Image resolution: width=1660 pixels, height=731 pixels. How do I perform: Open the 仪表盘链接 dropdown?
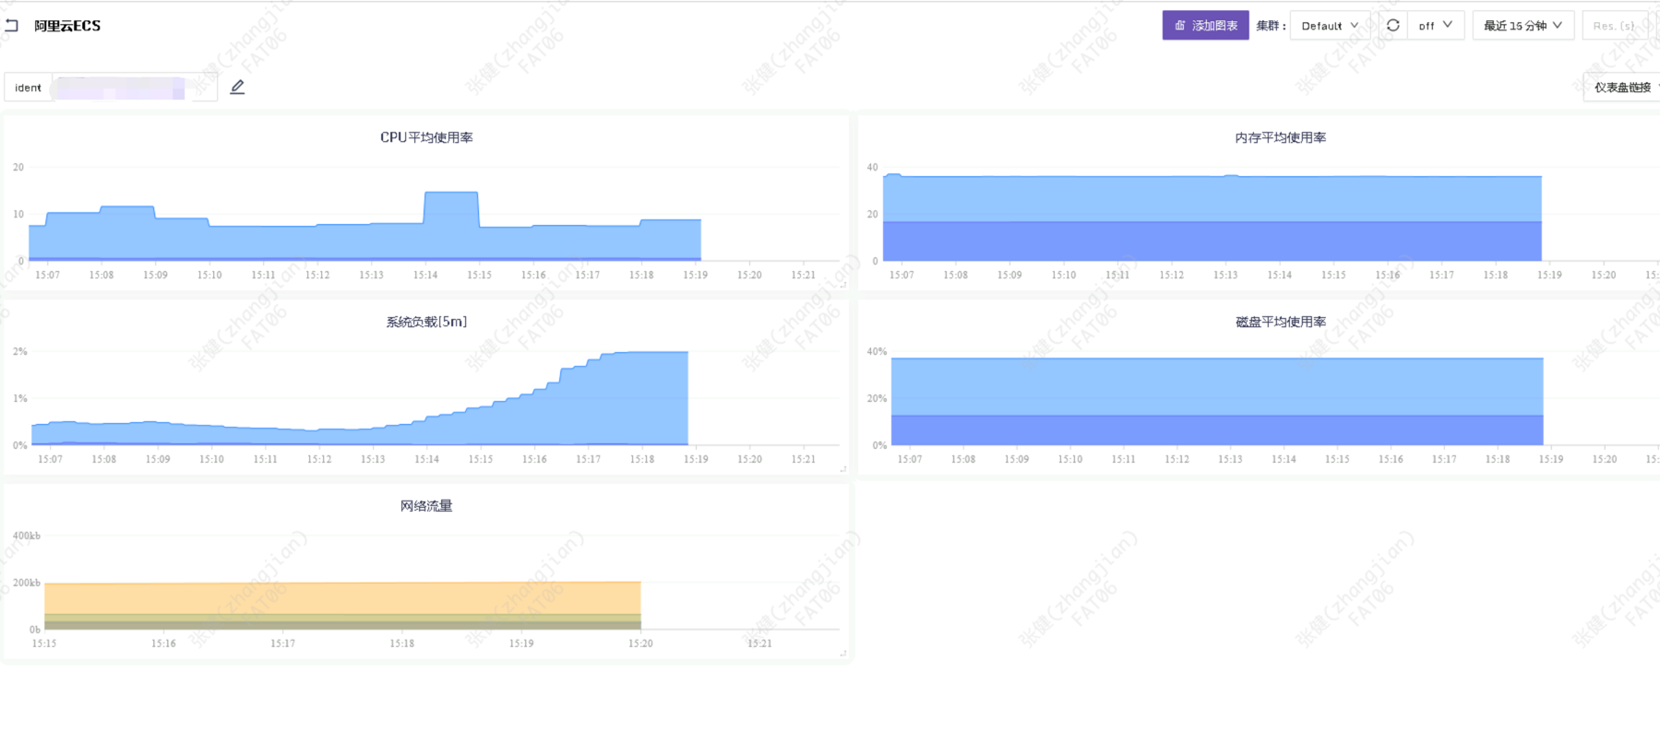(1623, 88)
